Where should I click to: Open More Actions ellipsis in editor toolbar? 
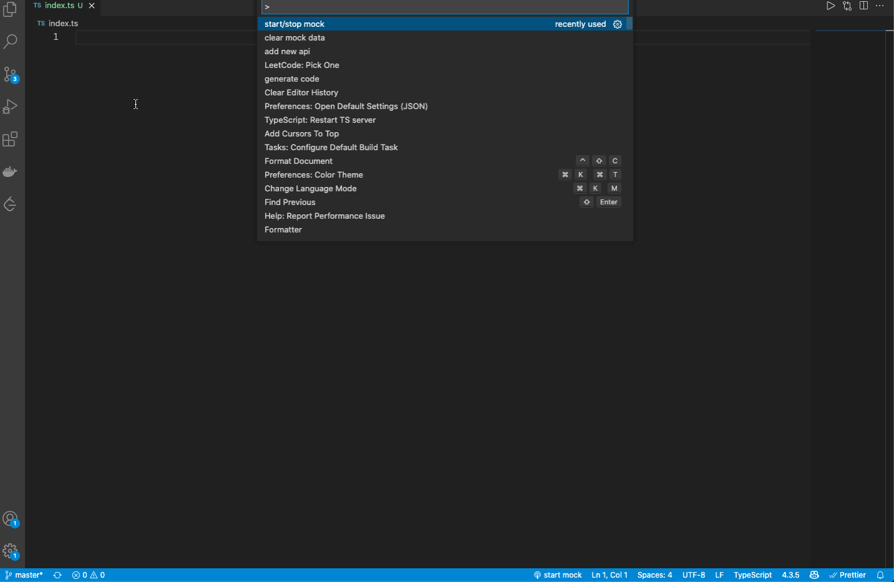point(880,6)
